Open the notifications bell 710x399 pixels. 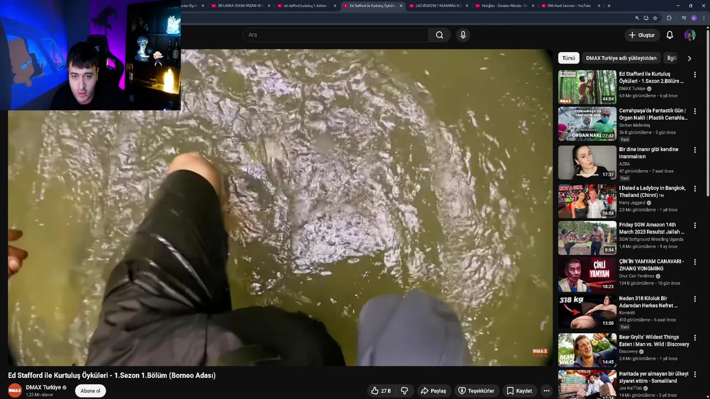pyautogui.click(x=670, y=35)
